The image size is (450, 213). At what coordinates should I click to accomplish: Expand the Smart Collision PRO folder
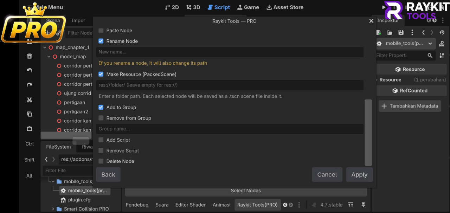pos(53,209)
